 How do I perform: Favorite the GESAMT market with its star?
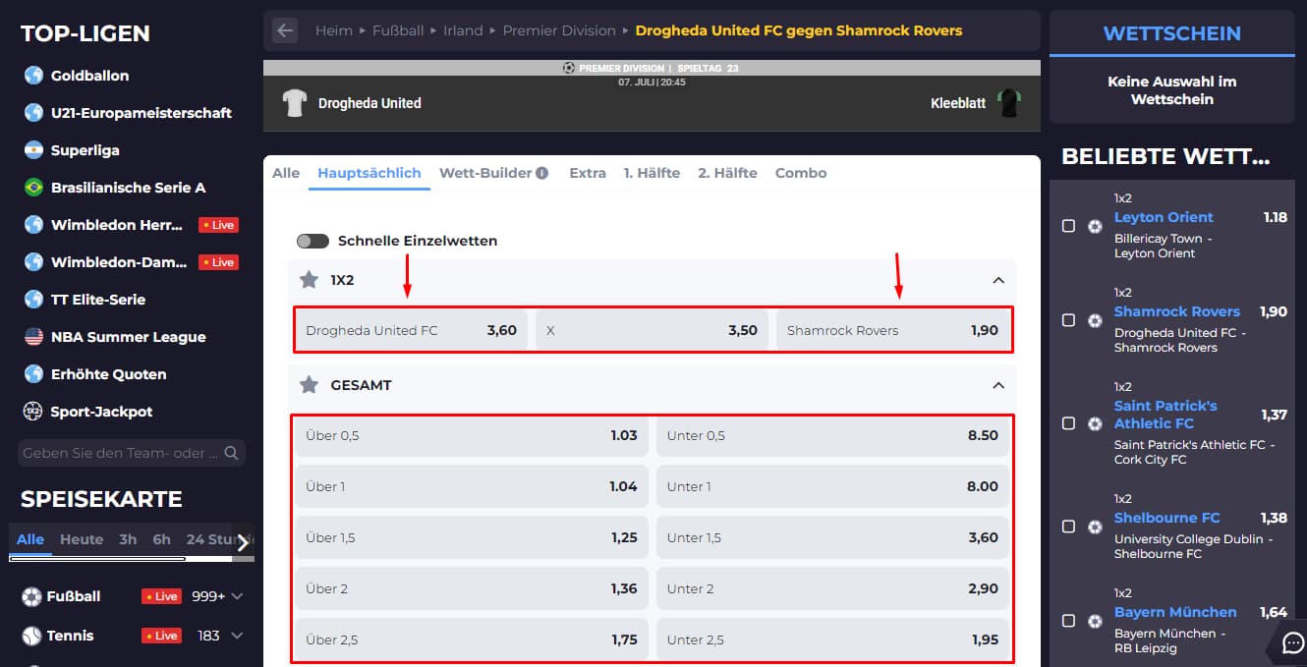[x=309, y=385]
